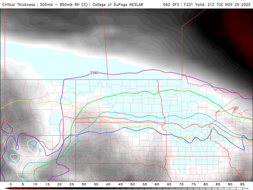Click the "Critical Thickness" title text

coord(19,4)
